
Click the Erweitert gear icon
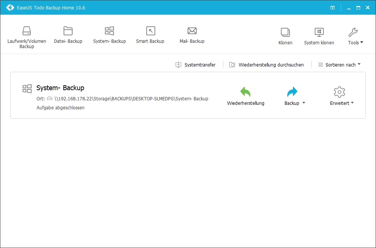(x=339, y=92)
